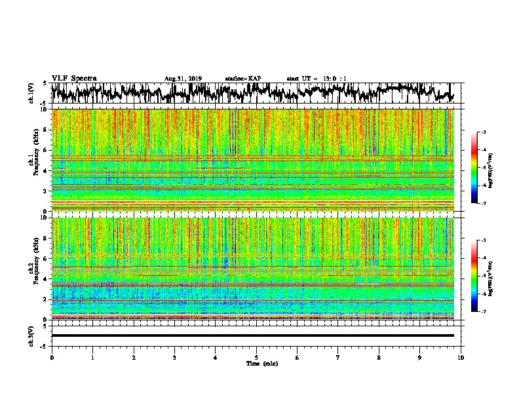
Task: Click time tick label "5" on the Time axis
Action: pyautogui.click(x=256, y=358)
